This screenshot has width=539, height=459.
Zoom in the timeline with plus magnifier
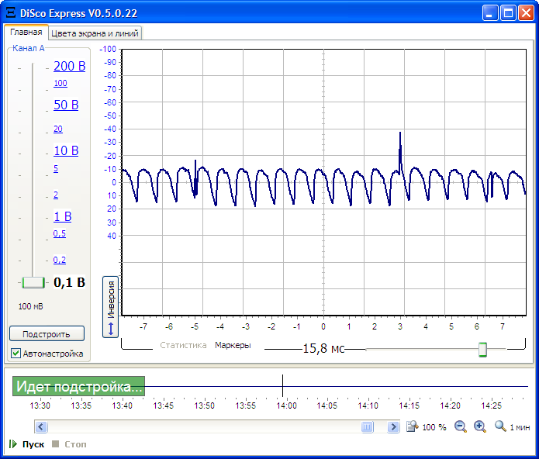(479, 426)
